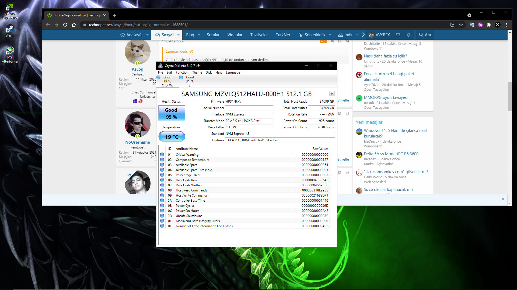This screenshot has width=517, height=290.
Task: Click the next disk arrow button
Action: pos(332,93)
